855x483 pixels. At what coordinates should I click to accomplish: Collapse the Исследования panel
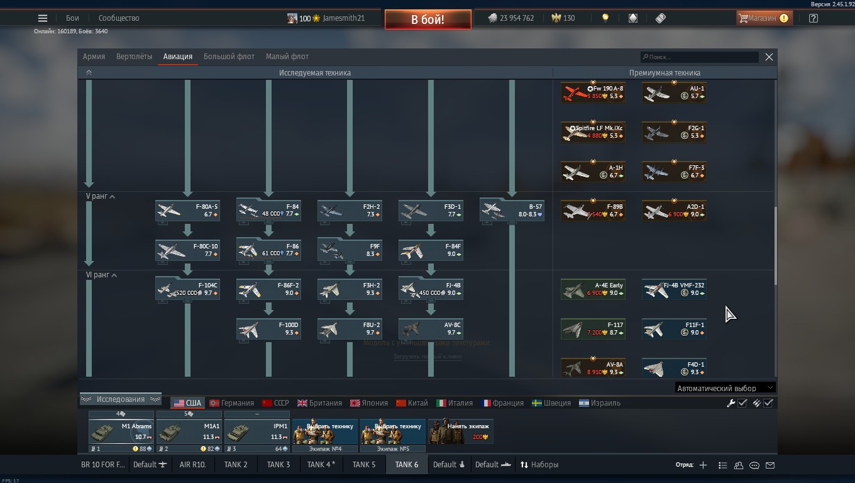[121, 399]
